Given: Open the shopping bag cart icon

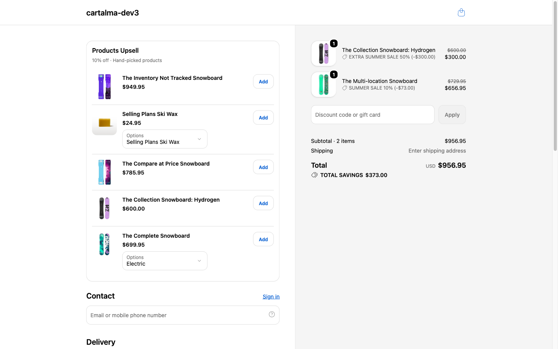Looking at the screenshot, I should [461, 12].
